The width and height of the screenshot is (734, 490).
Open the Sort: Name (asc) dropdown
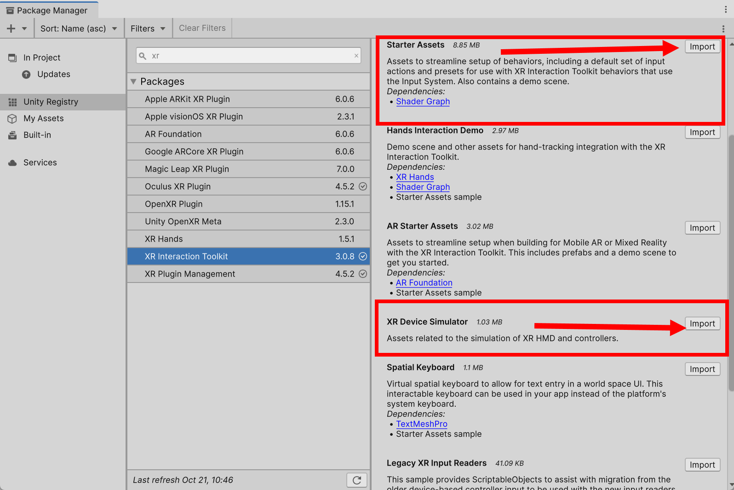79,29
